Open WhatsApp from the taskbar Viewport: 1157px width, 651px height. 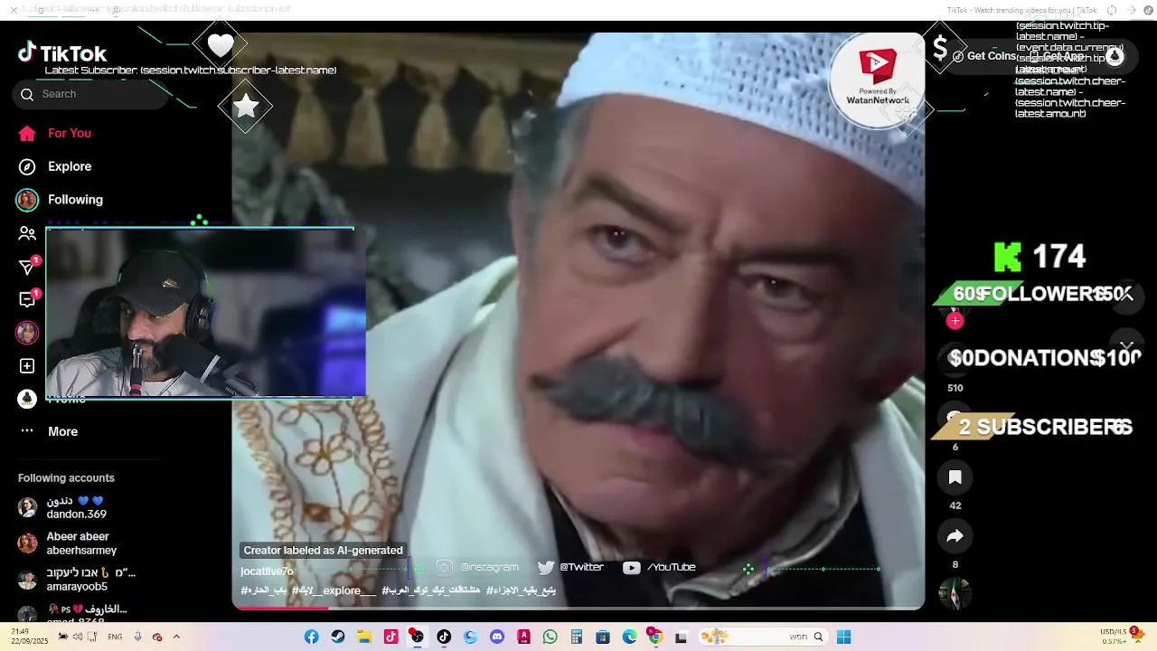pyautogui.click(x=550, y=637)
